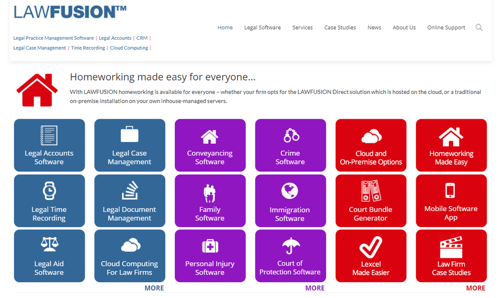Follow the Cloud Computing header link
This screenshot has width=498, height=298.
click(x=129, y=48)
